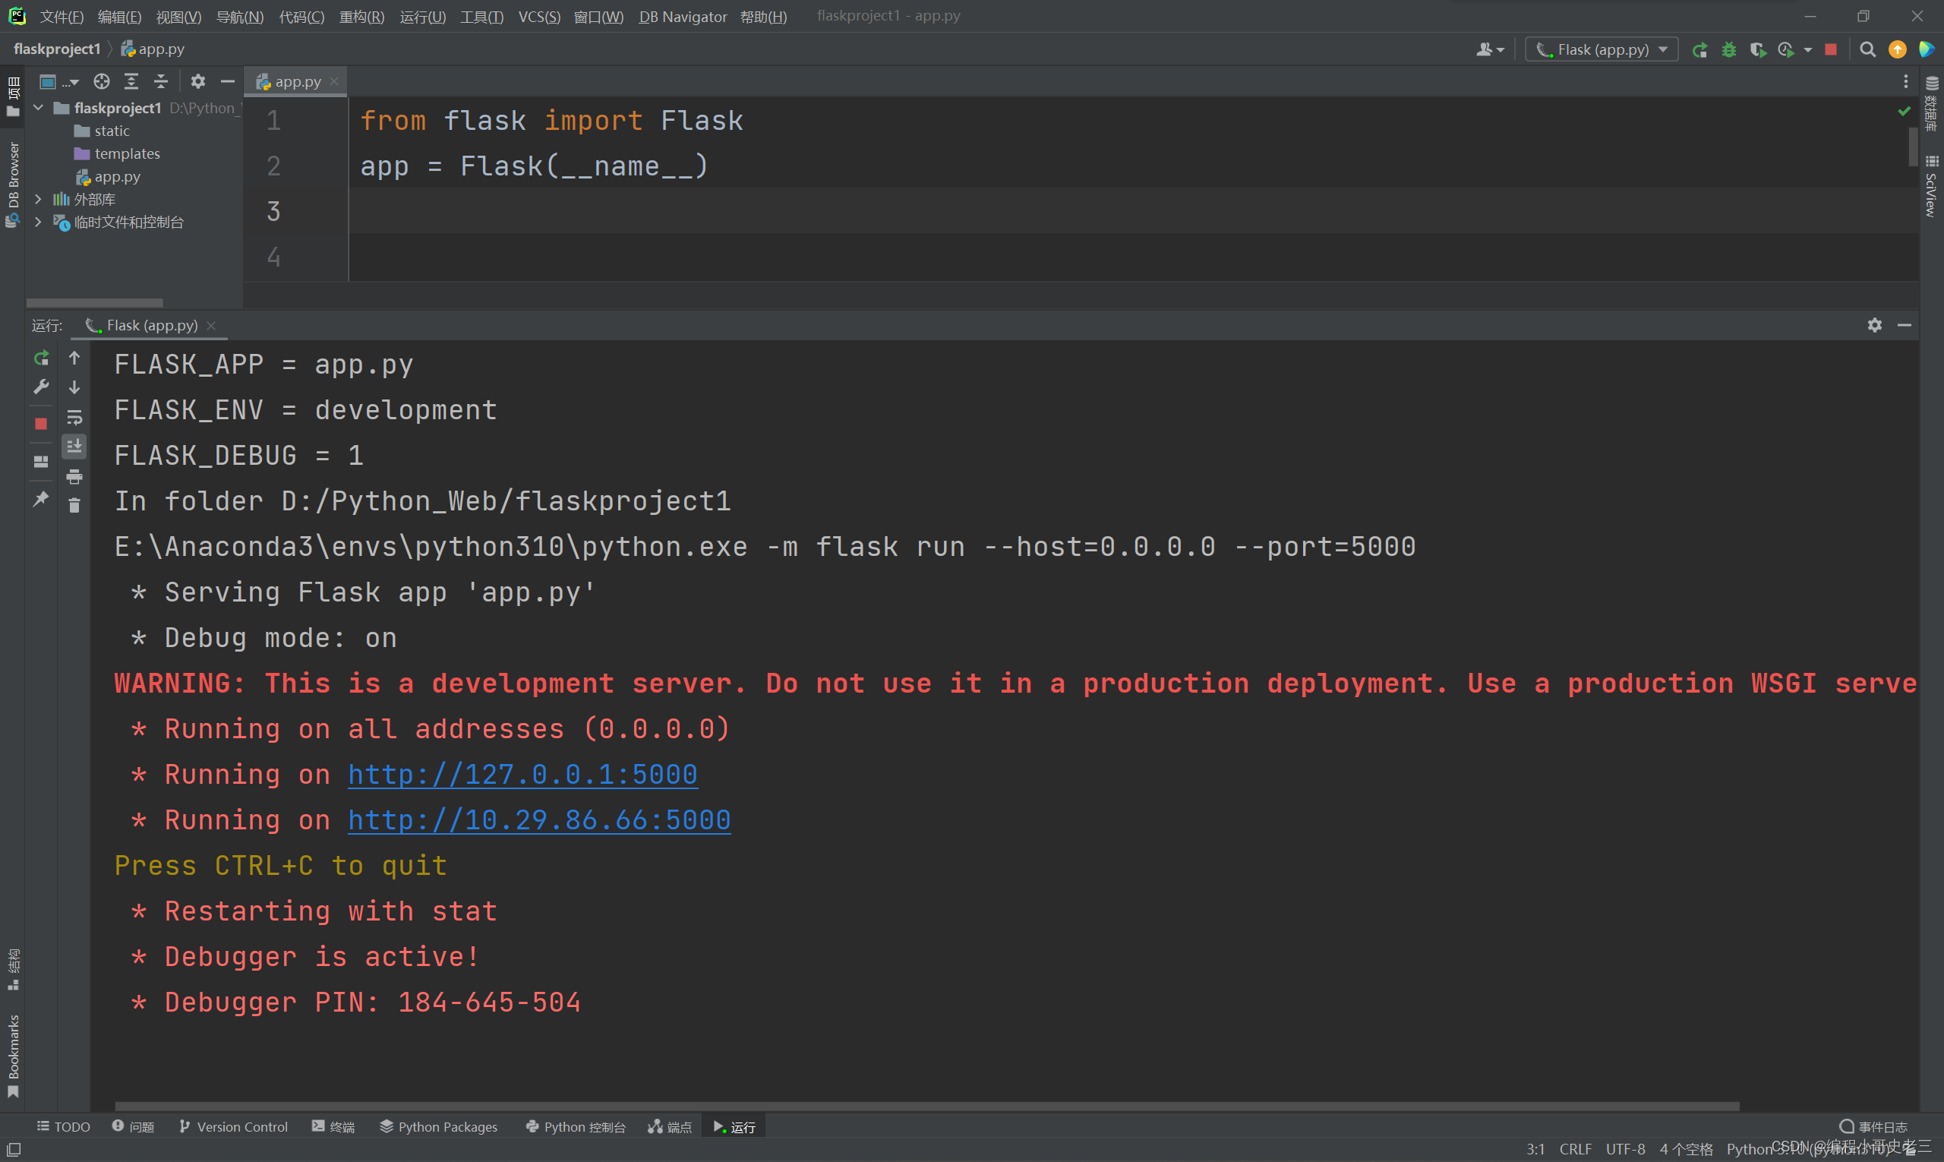Open search everywhere with the magnifier icon
Screen dimensions: 1944x1162
click(1867, 49)
